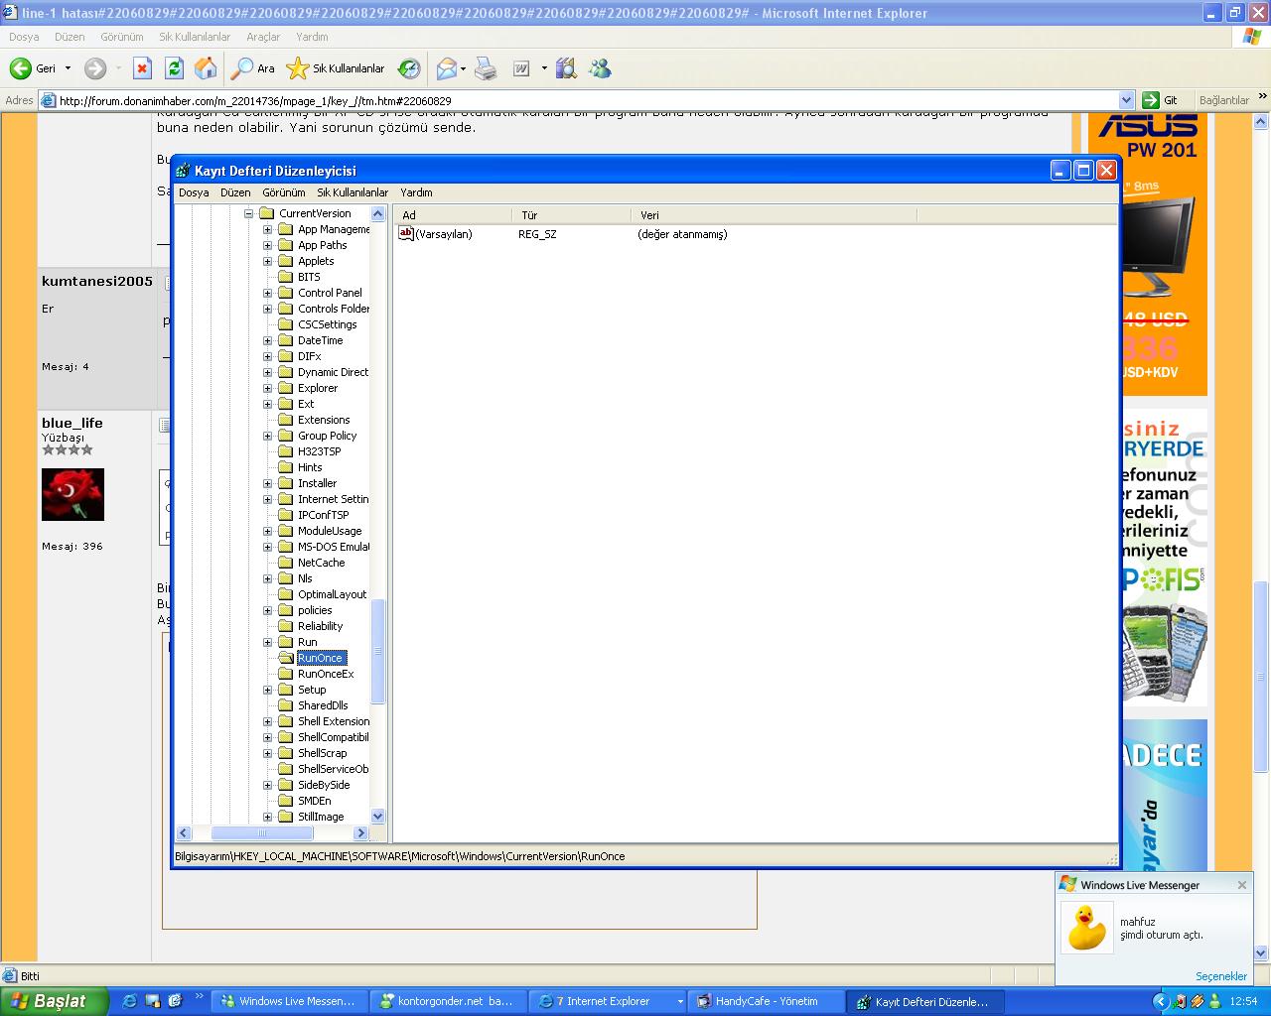Open the back button history dropdown arrow

68,68
